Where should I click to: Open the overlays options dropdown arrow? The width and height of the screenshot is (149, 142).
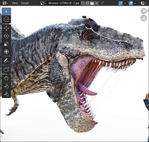[135, 3]
